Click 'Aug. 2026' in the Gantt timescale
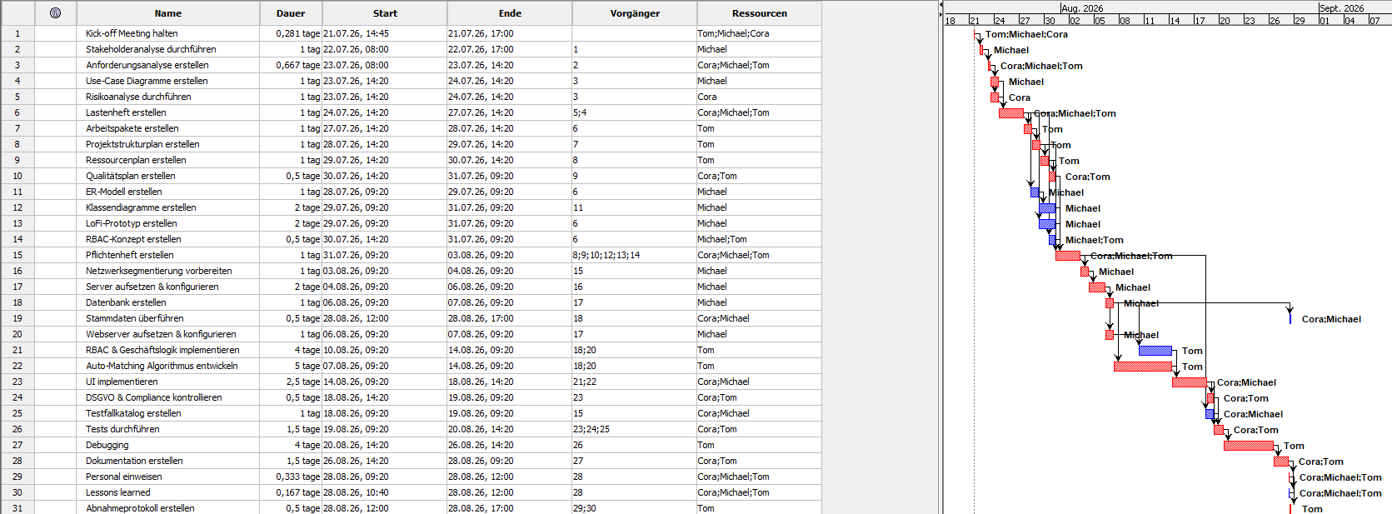The image size is (1392, 514). (1082, 8)
